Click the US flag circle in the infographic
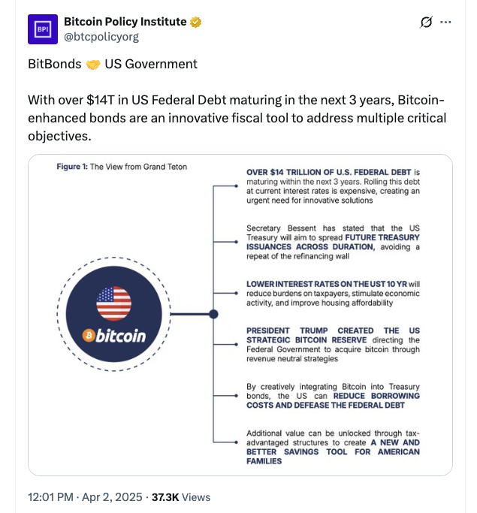This screenshot has width=477, height=513. point(114,303)
